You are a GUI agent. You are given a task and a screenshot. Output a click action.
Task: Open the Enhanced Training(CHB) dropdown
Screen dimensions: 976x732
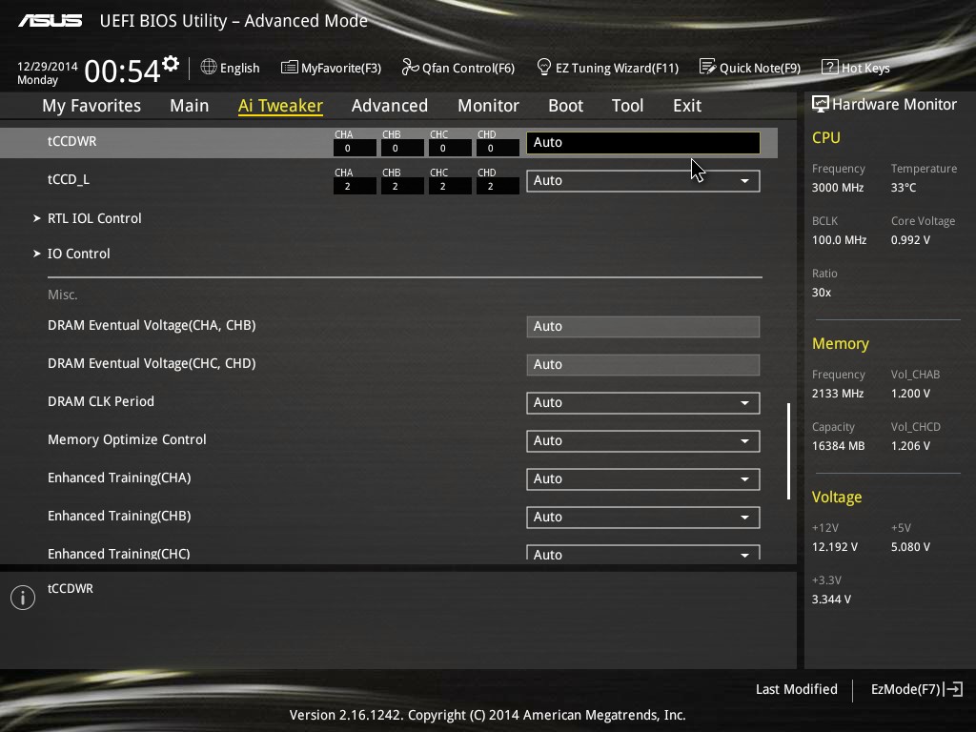click(x=643, y=517)
